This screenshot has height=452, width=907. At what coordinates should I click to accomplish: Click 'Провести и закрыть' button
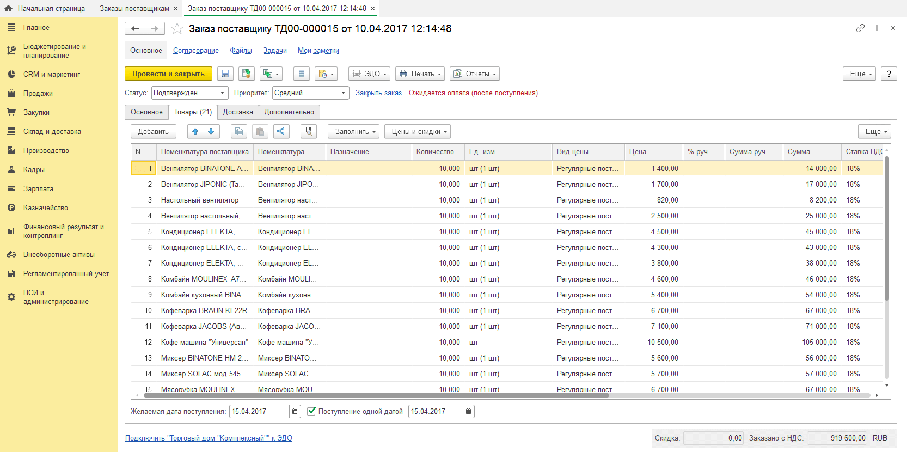(168, 74)
